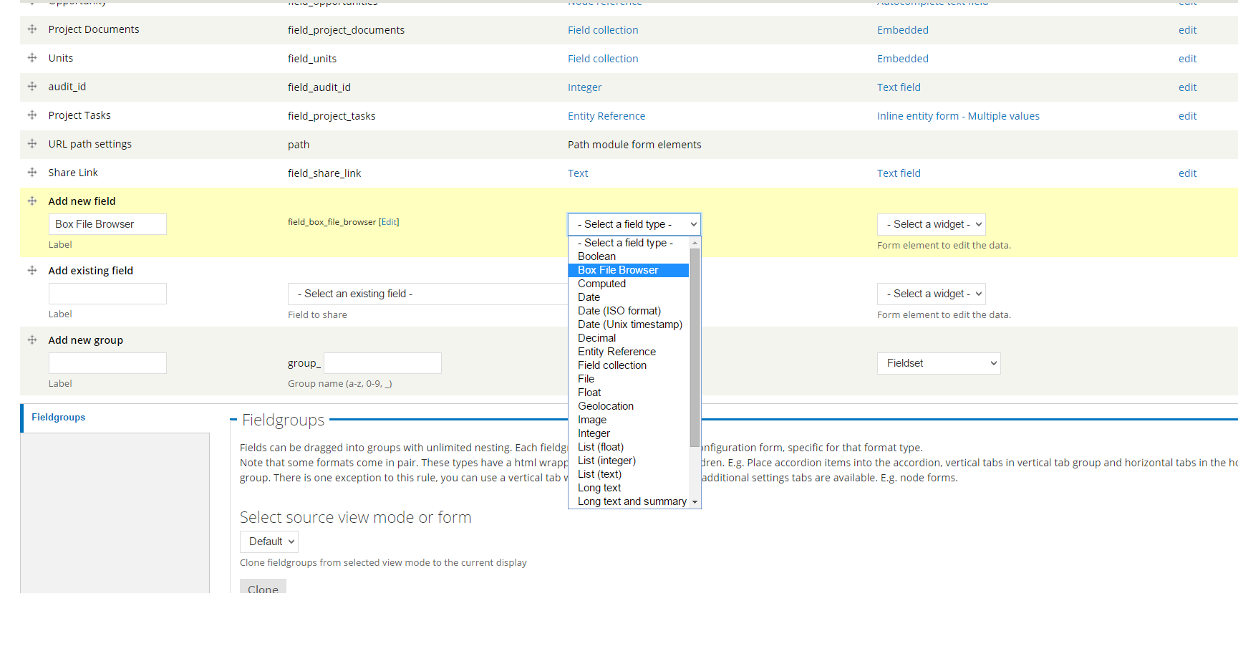Click the drag handle for Project Tasks row
This screenshot has width=1238, height=669.
pos(32,115)
